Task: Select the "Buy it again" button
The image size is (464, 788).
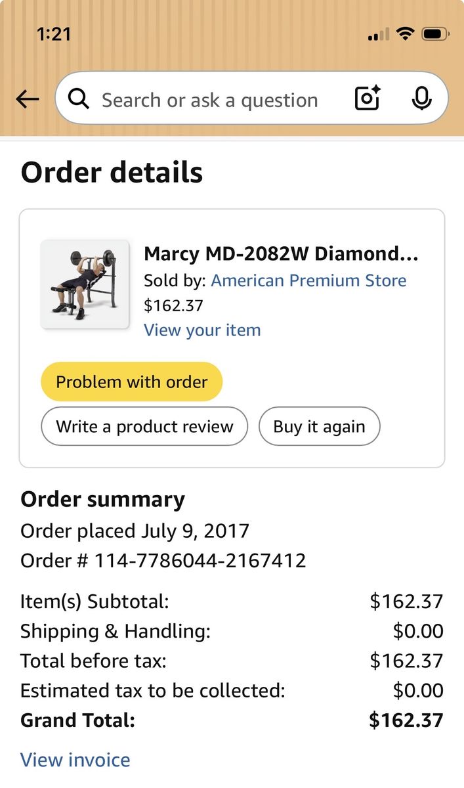Action: [x=319, y=426]
